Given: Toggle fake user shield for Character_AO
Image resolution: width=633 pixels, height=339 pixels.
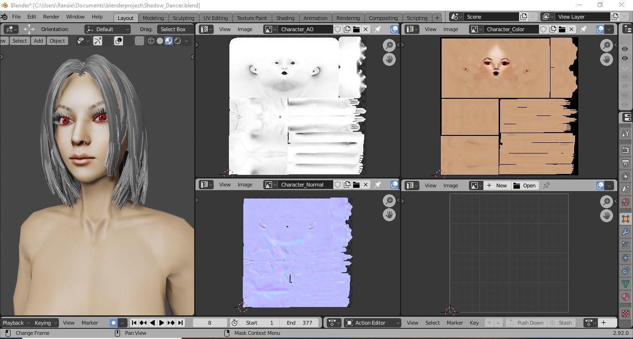Looking at the screenshot, I should point(338,29).
